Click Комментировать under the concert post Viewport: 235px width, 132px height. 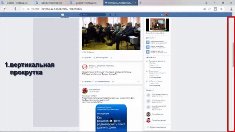click(102, 81)
